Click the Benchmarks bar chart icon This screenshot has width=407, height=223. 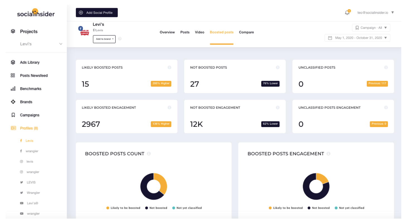point(13,89)
